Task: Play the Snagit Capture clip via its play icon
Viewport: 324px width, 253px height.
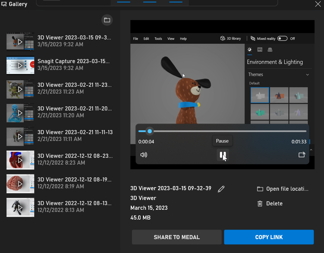Action: click(20, 65)
